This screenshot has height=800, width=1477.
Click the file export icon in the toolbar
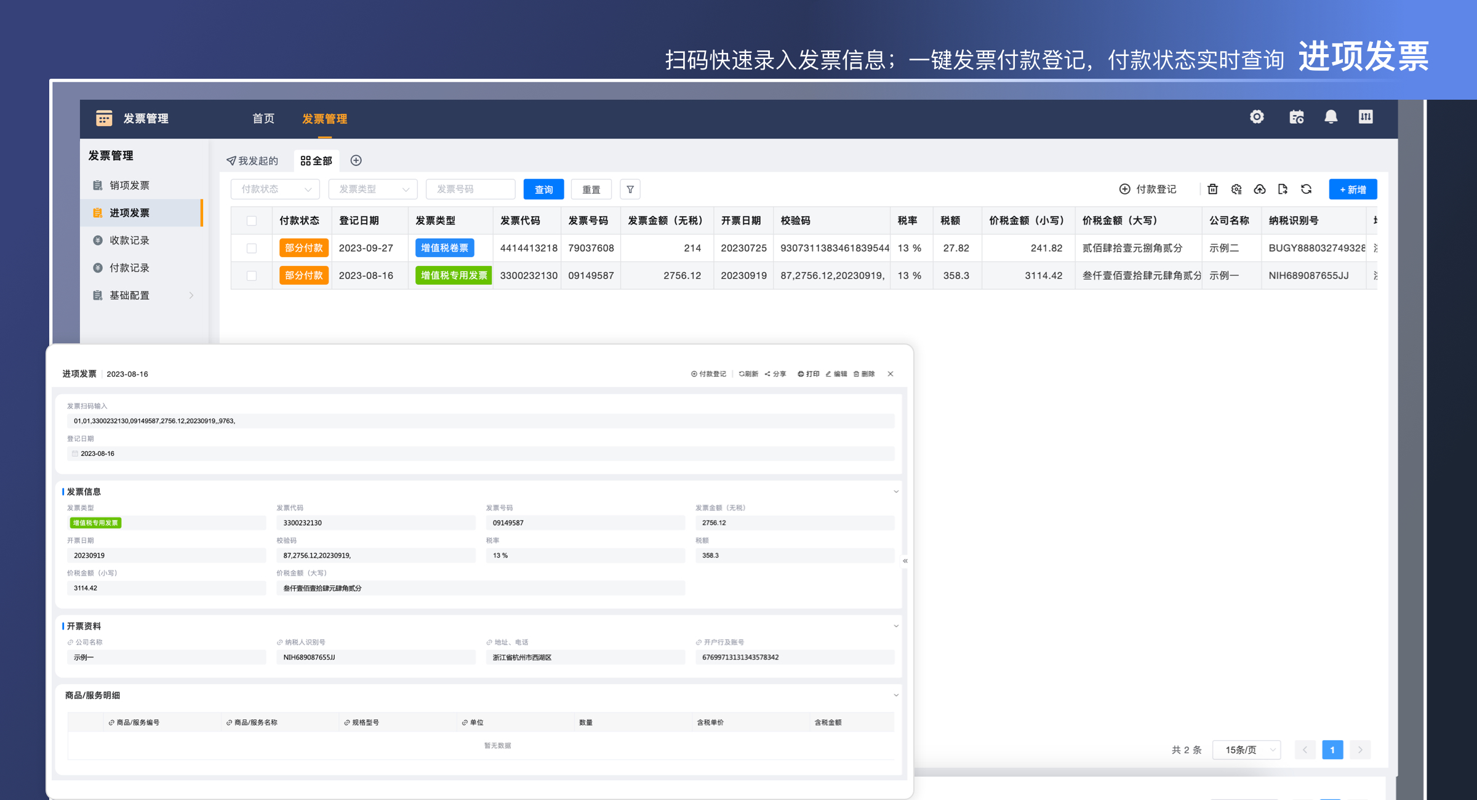tap(1283, 189)
